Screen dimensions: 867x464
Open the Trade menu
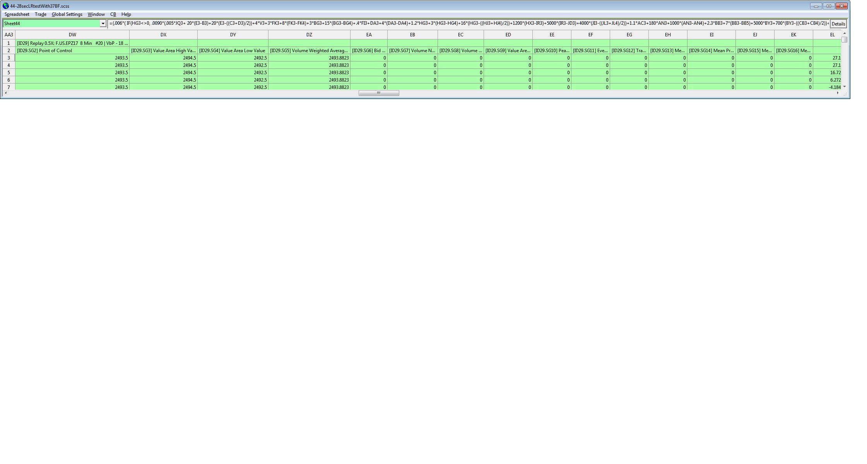(x=40, y=14)
